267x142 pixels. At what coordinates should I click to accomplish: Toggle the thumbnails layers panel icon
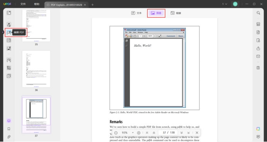(x=9, y=121)
